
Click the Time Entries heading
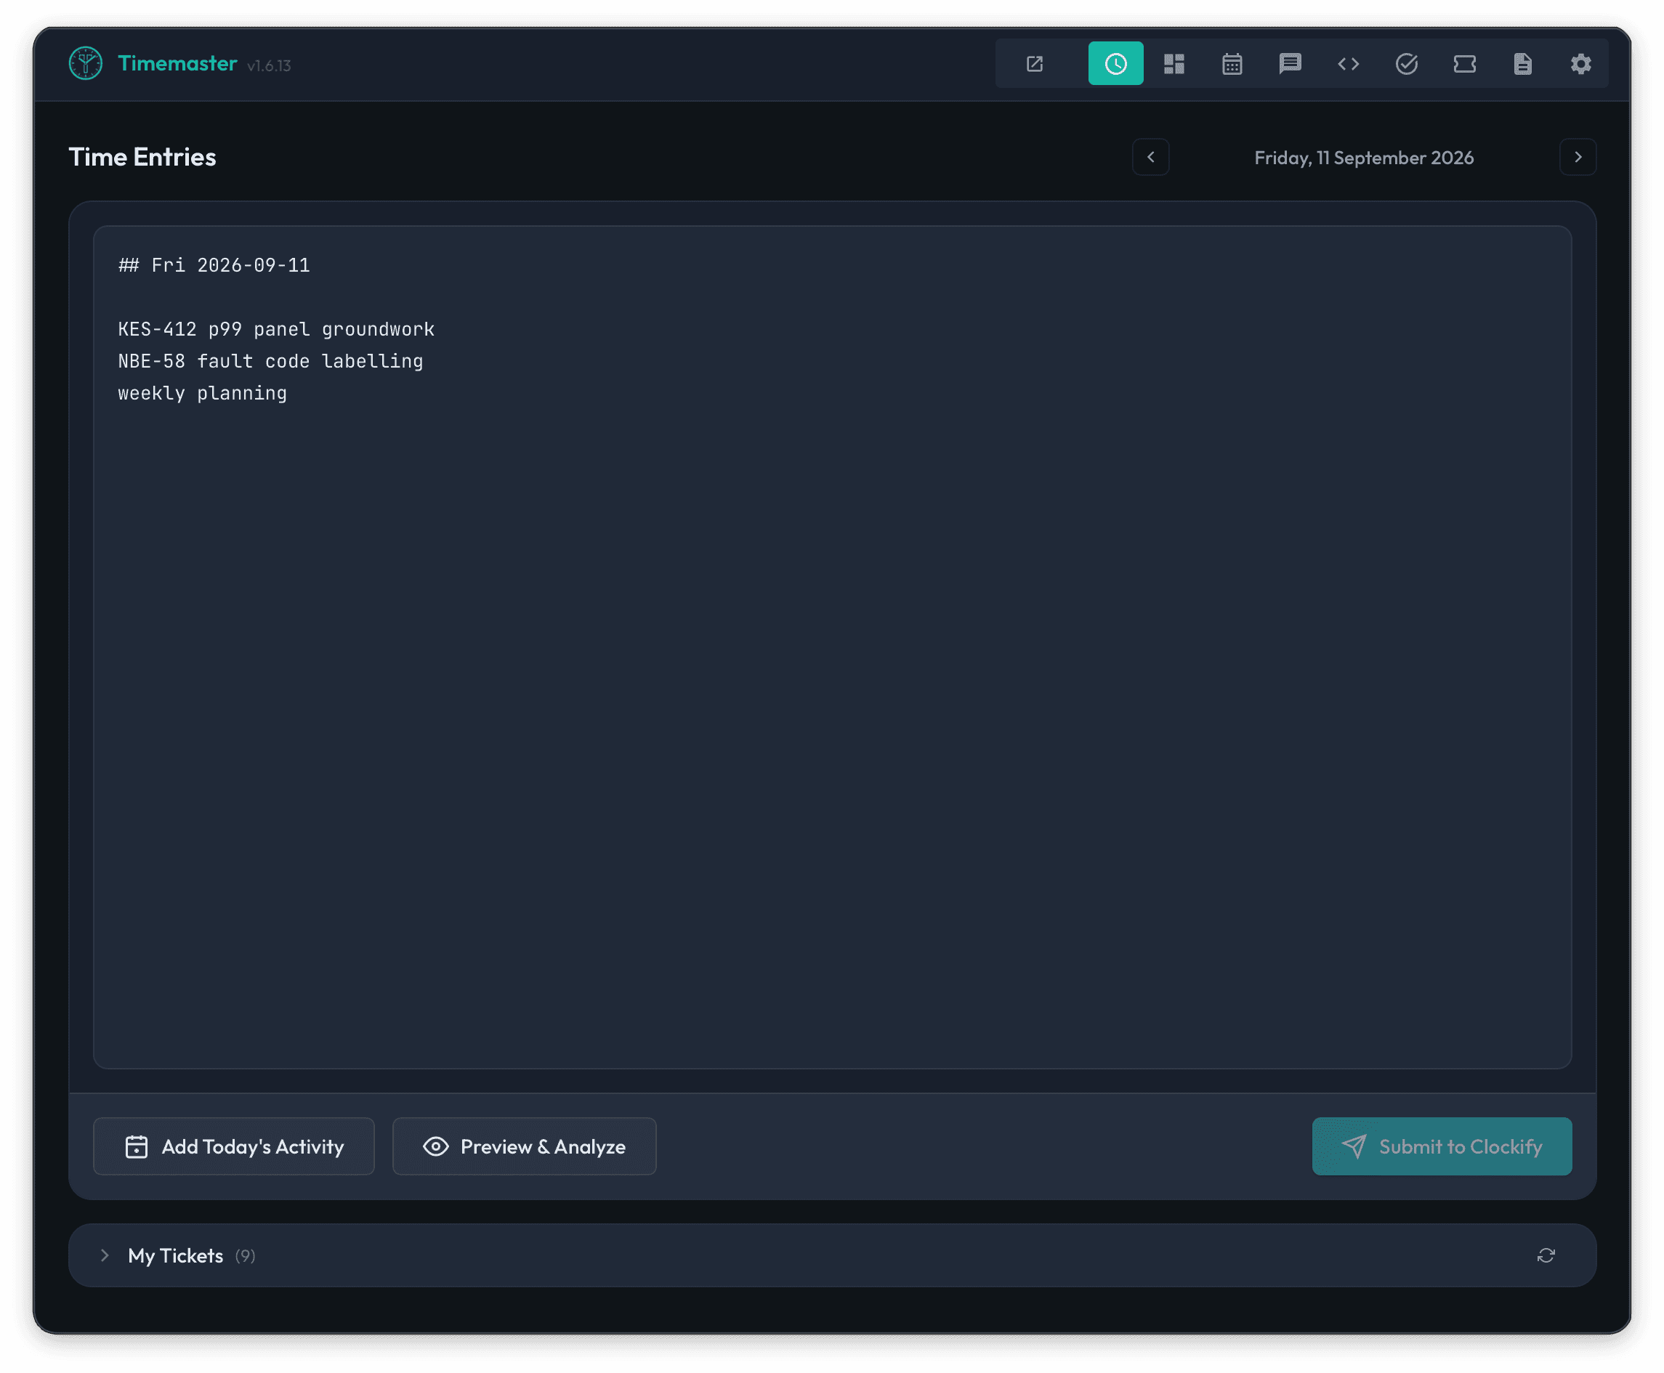pos(142,157)
